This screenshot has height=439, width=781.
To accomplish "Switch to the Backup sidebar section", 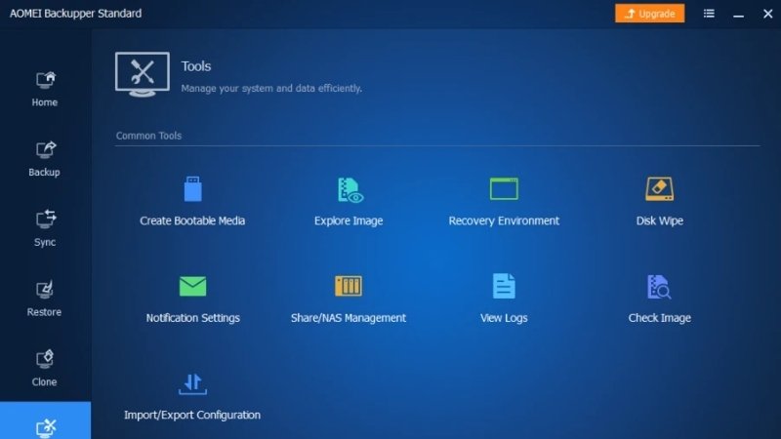I will (45, 159).
